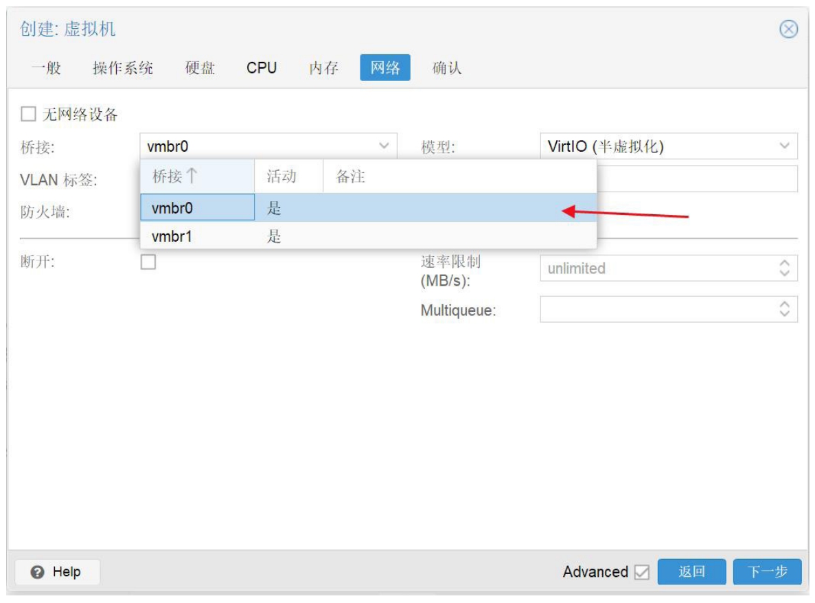Open the 操作系统 tab
The height and width of the screenshot is (603, 815).
click(x=123, y=68)
